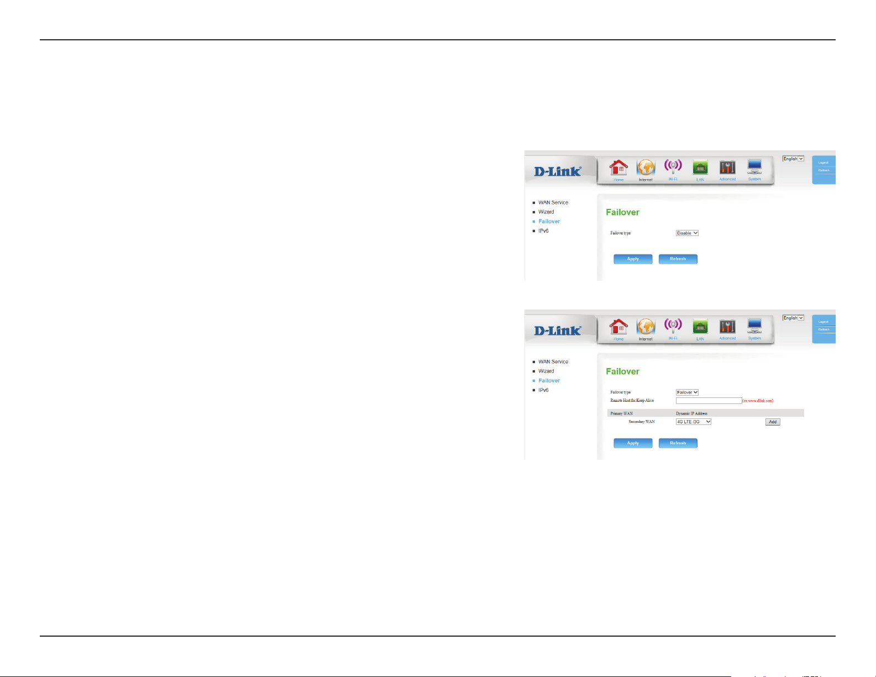Click Add button beside Secondary WAN
876x677 pixels.
(x=773, y=422)
